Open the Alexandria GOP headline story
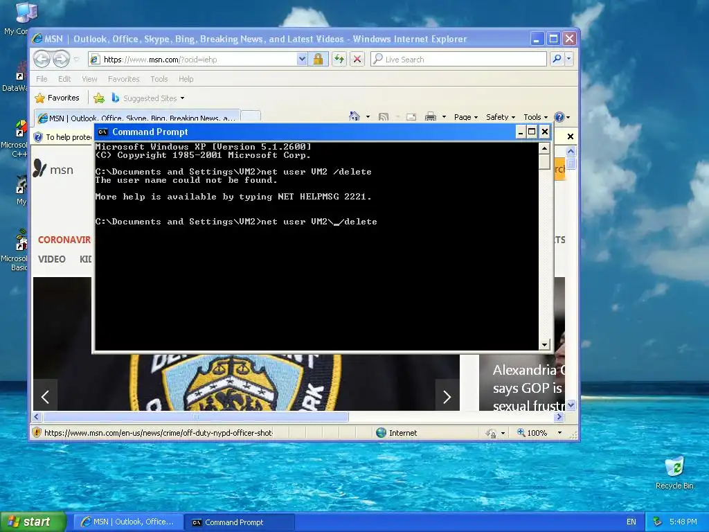 (528, 388)
